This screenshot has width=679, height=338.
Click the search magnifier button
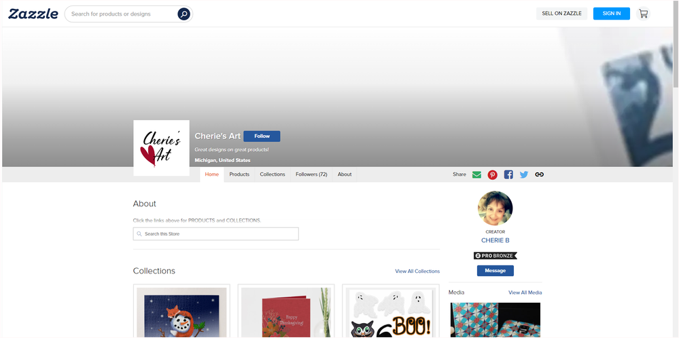click(x=184, y=14)
